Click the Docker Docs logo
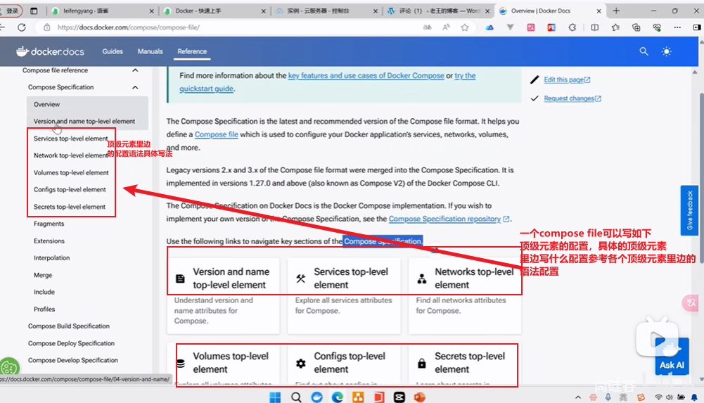Viewport: 704px width, 403px height. point(51,51)
